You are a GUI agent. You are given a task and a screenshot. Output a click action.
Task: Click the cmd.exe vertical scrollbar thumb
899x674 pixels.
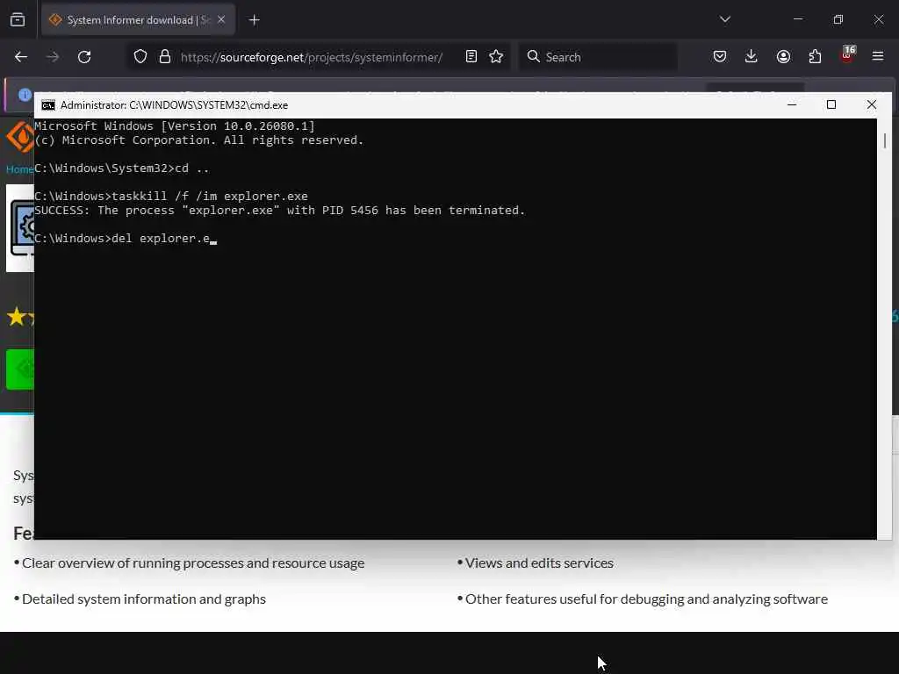tap(885, 140)
